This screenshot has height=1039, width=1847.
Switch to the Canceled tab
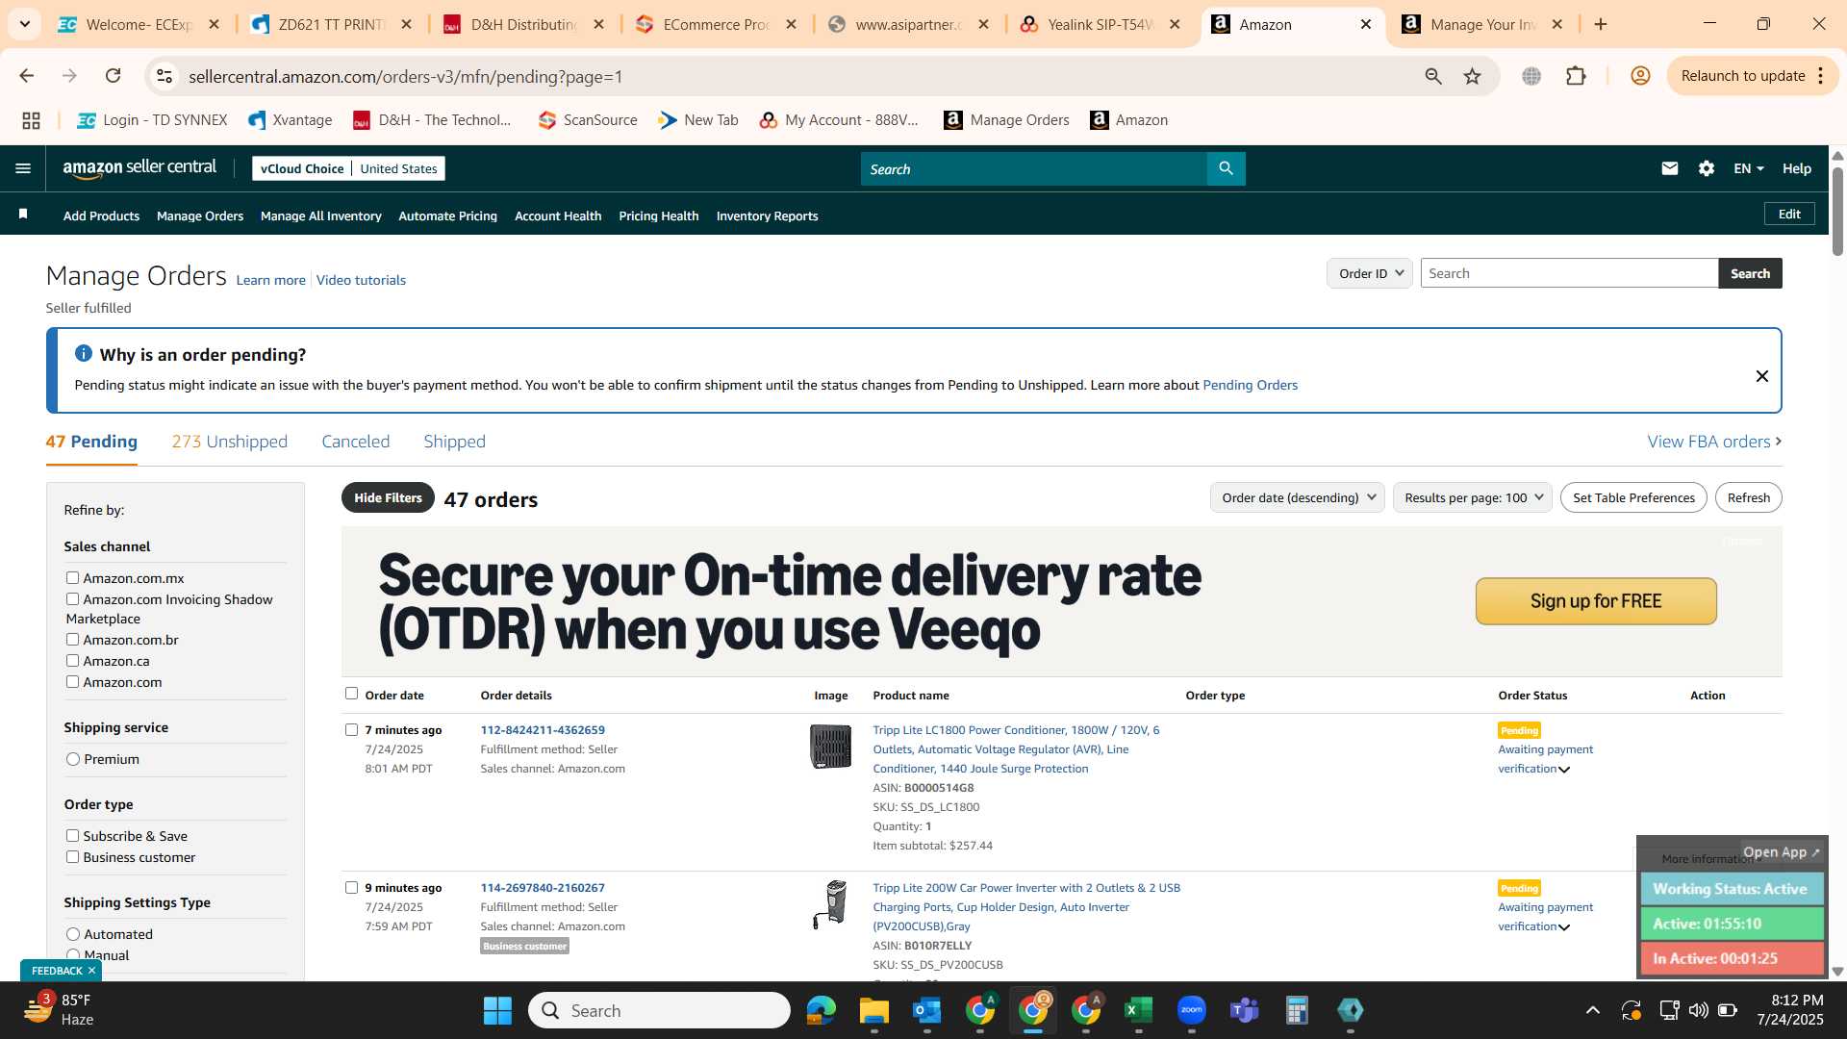pos(355,442)
